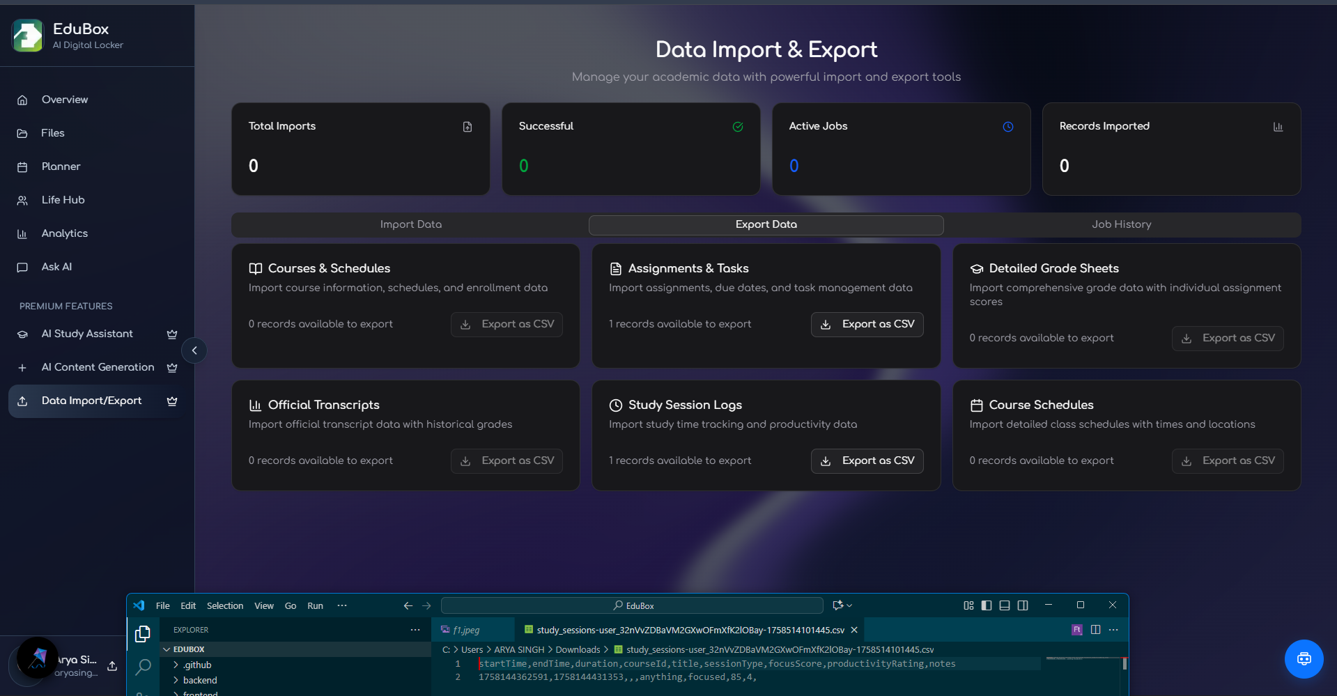Toggle VS Code primary side bar

pos(987,605)
